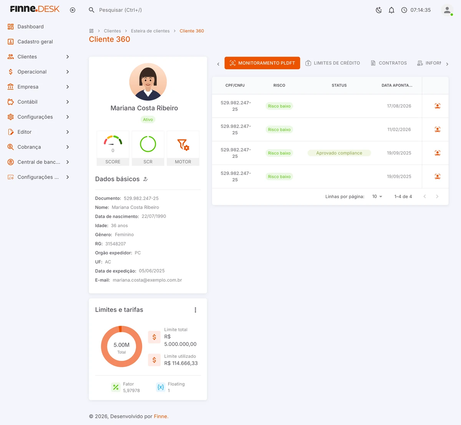Viewport: 461px width, 425px height.
Task: Click the Finne.Desk logo
Action: (35, 9)
